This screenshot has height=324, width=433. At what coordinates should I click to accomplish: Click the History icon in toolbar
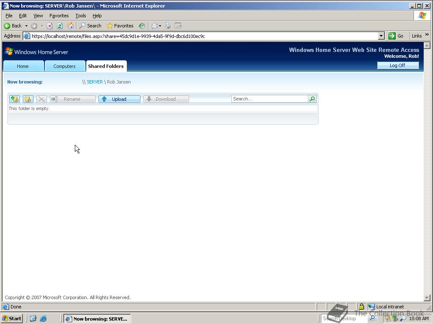[x=142, y=26]
